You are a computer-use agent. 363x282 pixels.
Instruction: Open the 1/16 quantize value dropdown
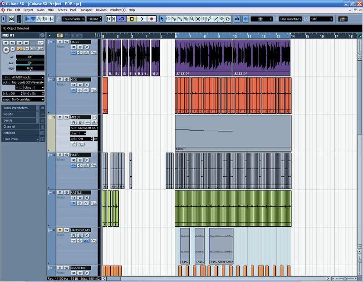tap(322, 19)
